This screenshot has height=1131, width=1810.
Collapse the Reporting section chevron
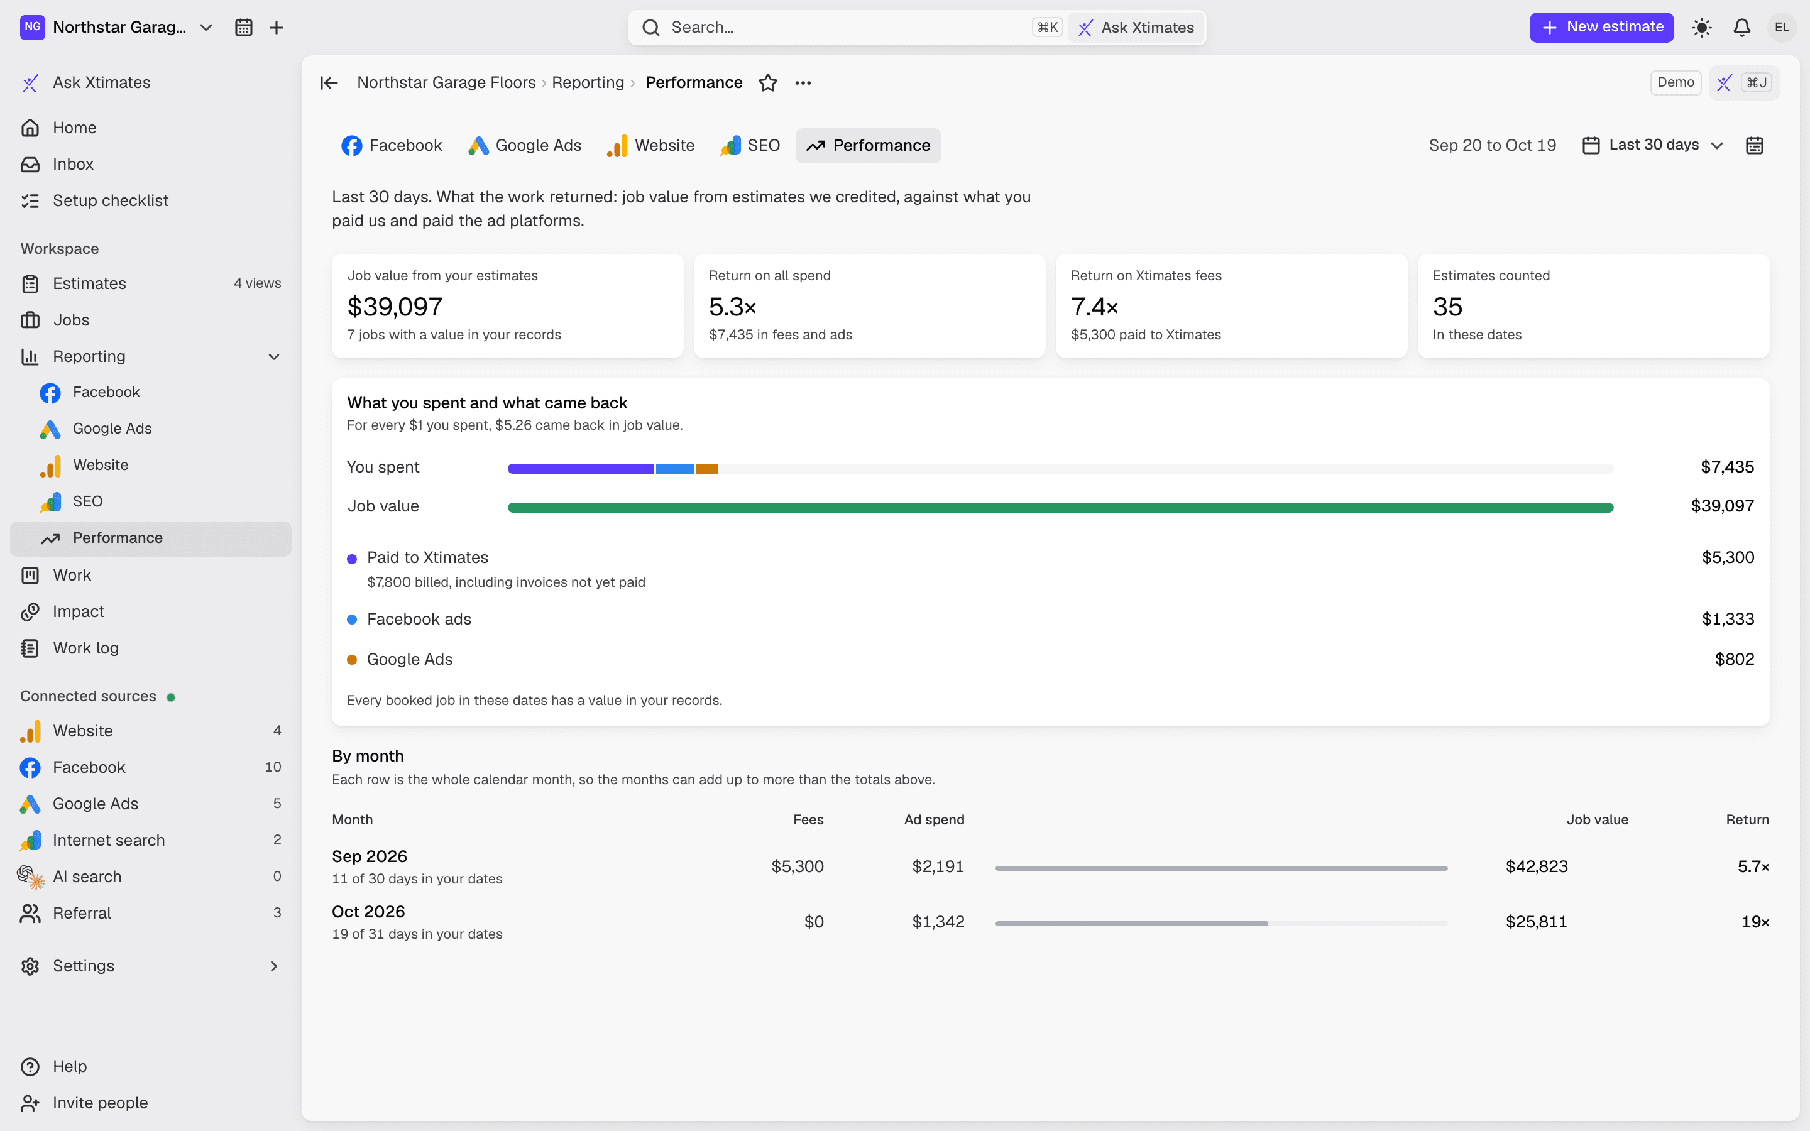[x=274, y=357]
